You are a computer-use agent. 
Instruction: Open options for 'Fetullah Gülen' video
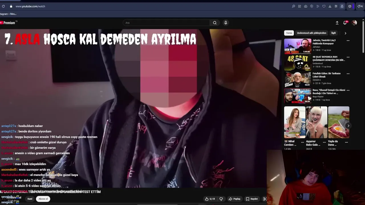click(x=348, y=74)
